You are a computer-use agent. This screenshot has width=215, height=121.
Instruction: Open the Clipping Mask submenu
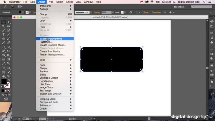coord(55,99)
